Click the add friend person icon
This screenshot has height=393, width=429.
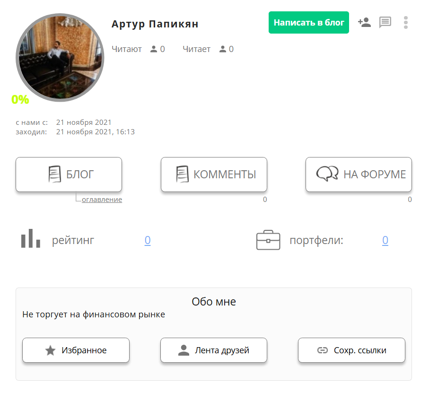(364, 22)
